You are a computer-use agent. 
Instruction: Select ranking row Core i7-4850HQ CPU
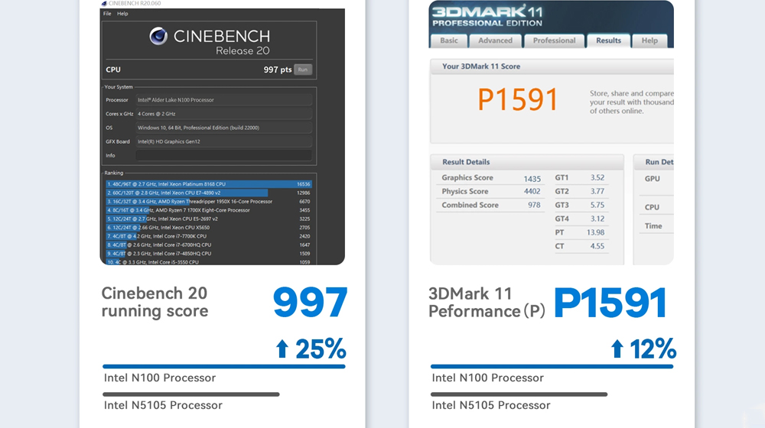click(x=209, y=254)
